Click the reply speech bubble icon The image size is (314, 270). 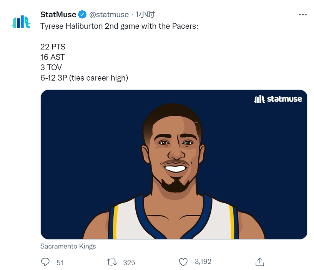coord(45,262)
